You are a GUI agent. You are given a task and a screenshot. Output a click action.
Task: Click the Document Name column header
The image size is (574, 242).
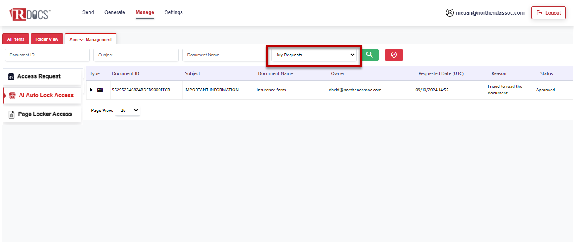click(275, 73)
